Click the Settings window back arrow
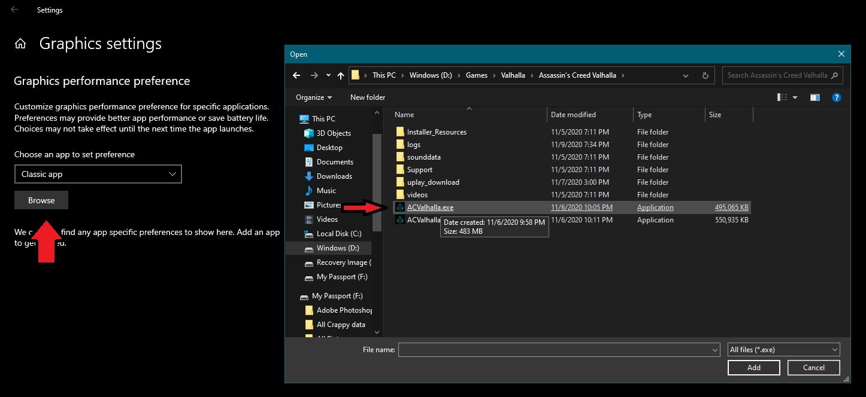 point(14,10)
